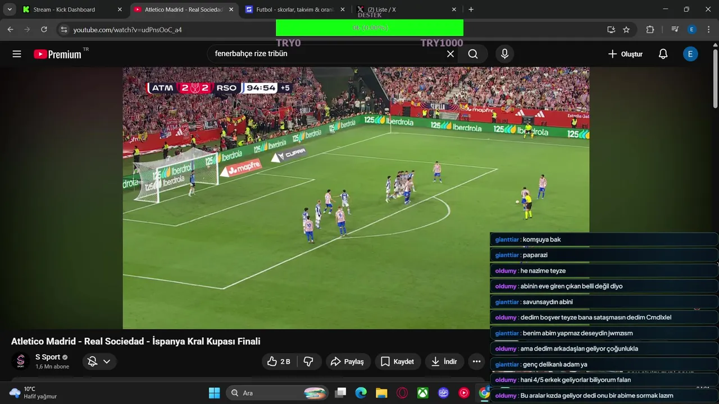Install app icon in address bar
The height and width of the screenshot is (404, 719).
coord(611,29)
